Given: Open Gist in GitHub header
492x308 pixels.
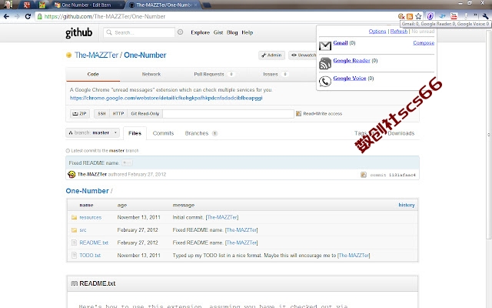Looking at the screenshot, I should click(218, 32).
